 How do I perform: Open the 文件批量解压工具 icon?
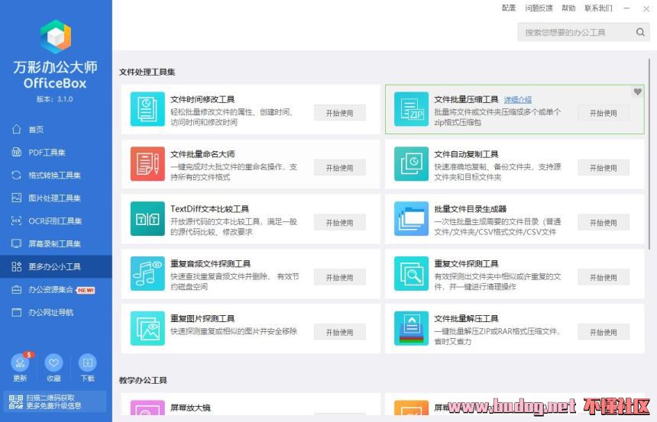coord(411,328)
